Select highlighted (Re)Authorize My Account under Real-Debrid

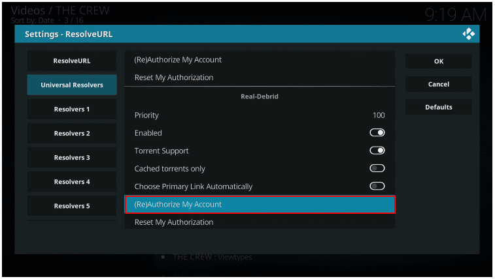[x=260, y=205]
